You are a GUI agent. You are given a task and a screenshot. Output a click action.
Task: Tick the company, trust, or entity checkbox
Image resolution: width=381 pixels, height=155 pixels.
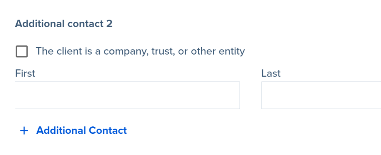point(22,51)
